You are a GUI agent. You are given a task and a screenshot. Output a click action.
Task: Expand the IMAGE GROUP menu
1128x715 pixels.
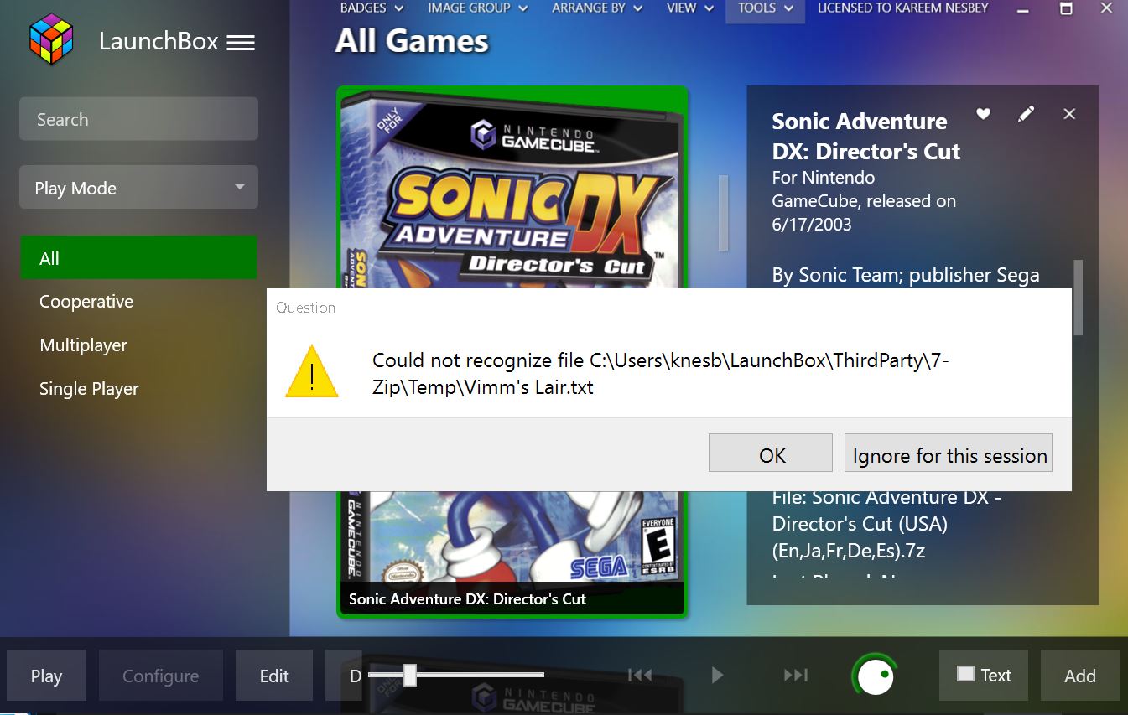(478, 8)
